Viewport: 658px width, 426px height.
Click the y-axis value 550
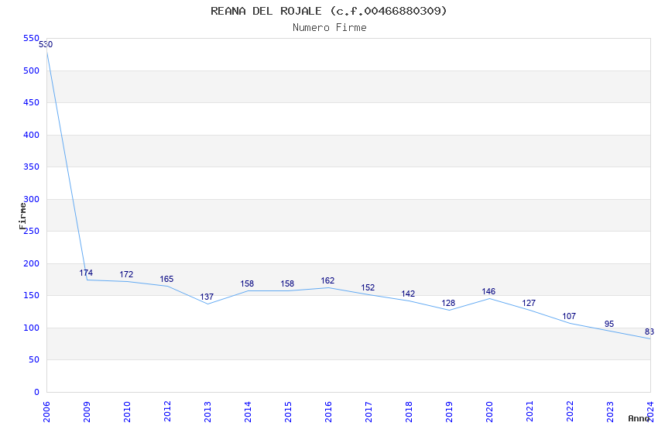(x=32, y=39)
